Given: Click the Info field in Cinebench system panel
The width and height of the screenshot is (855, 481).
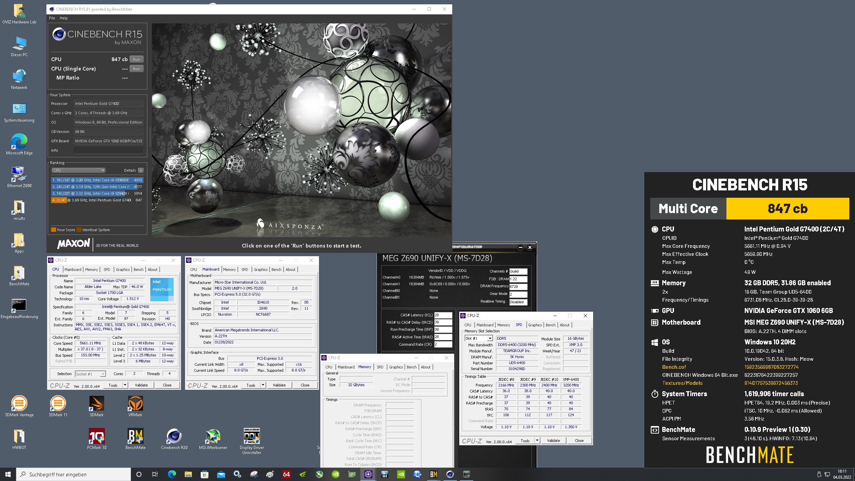Looking at the screenshot, I should pyautogui.click(x=109, y=150).
